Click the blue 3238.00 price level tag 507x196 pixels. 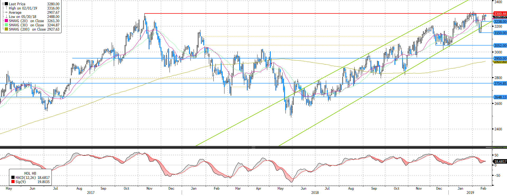tap(500, 22)
